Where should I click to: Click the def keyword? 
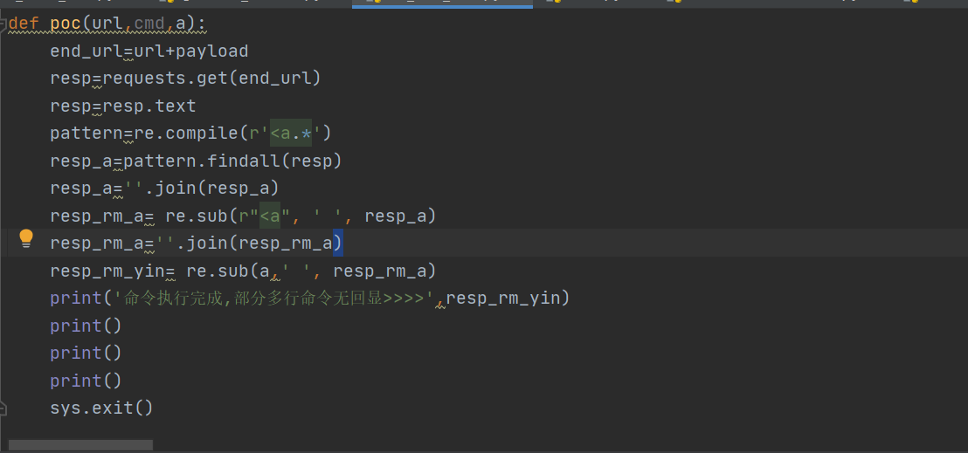point(24,24)
